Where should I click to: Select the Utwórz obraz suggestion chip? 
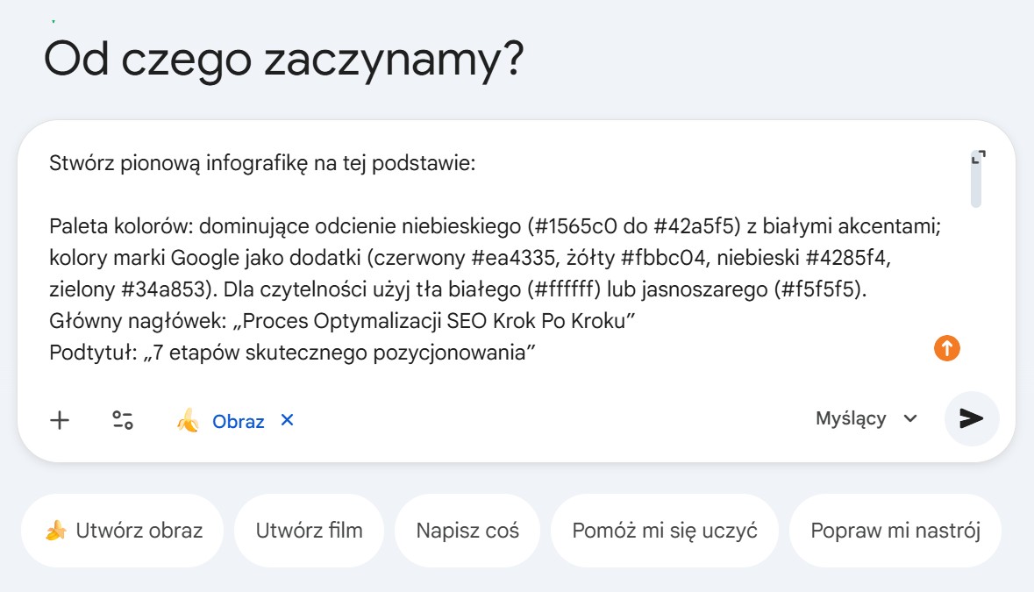pyautogui.click(x=123, y=531)
